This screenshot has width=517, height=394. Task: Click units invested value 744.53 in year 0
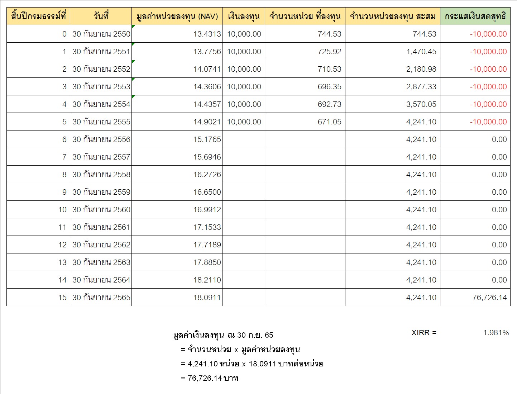[x=329, y=34]
